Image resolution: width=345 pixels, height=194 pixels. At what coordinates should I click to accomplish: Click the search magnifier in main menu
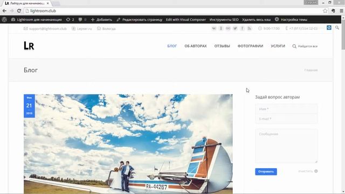[x=294, y=46]
